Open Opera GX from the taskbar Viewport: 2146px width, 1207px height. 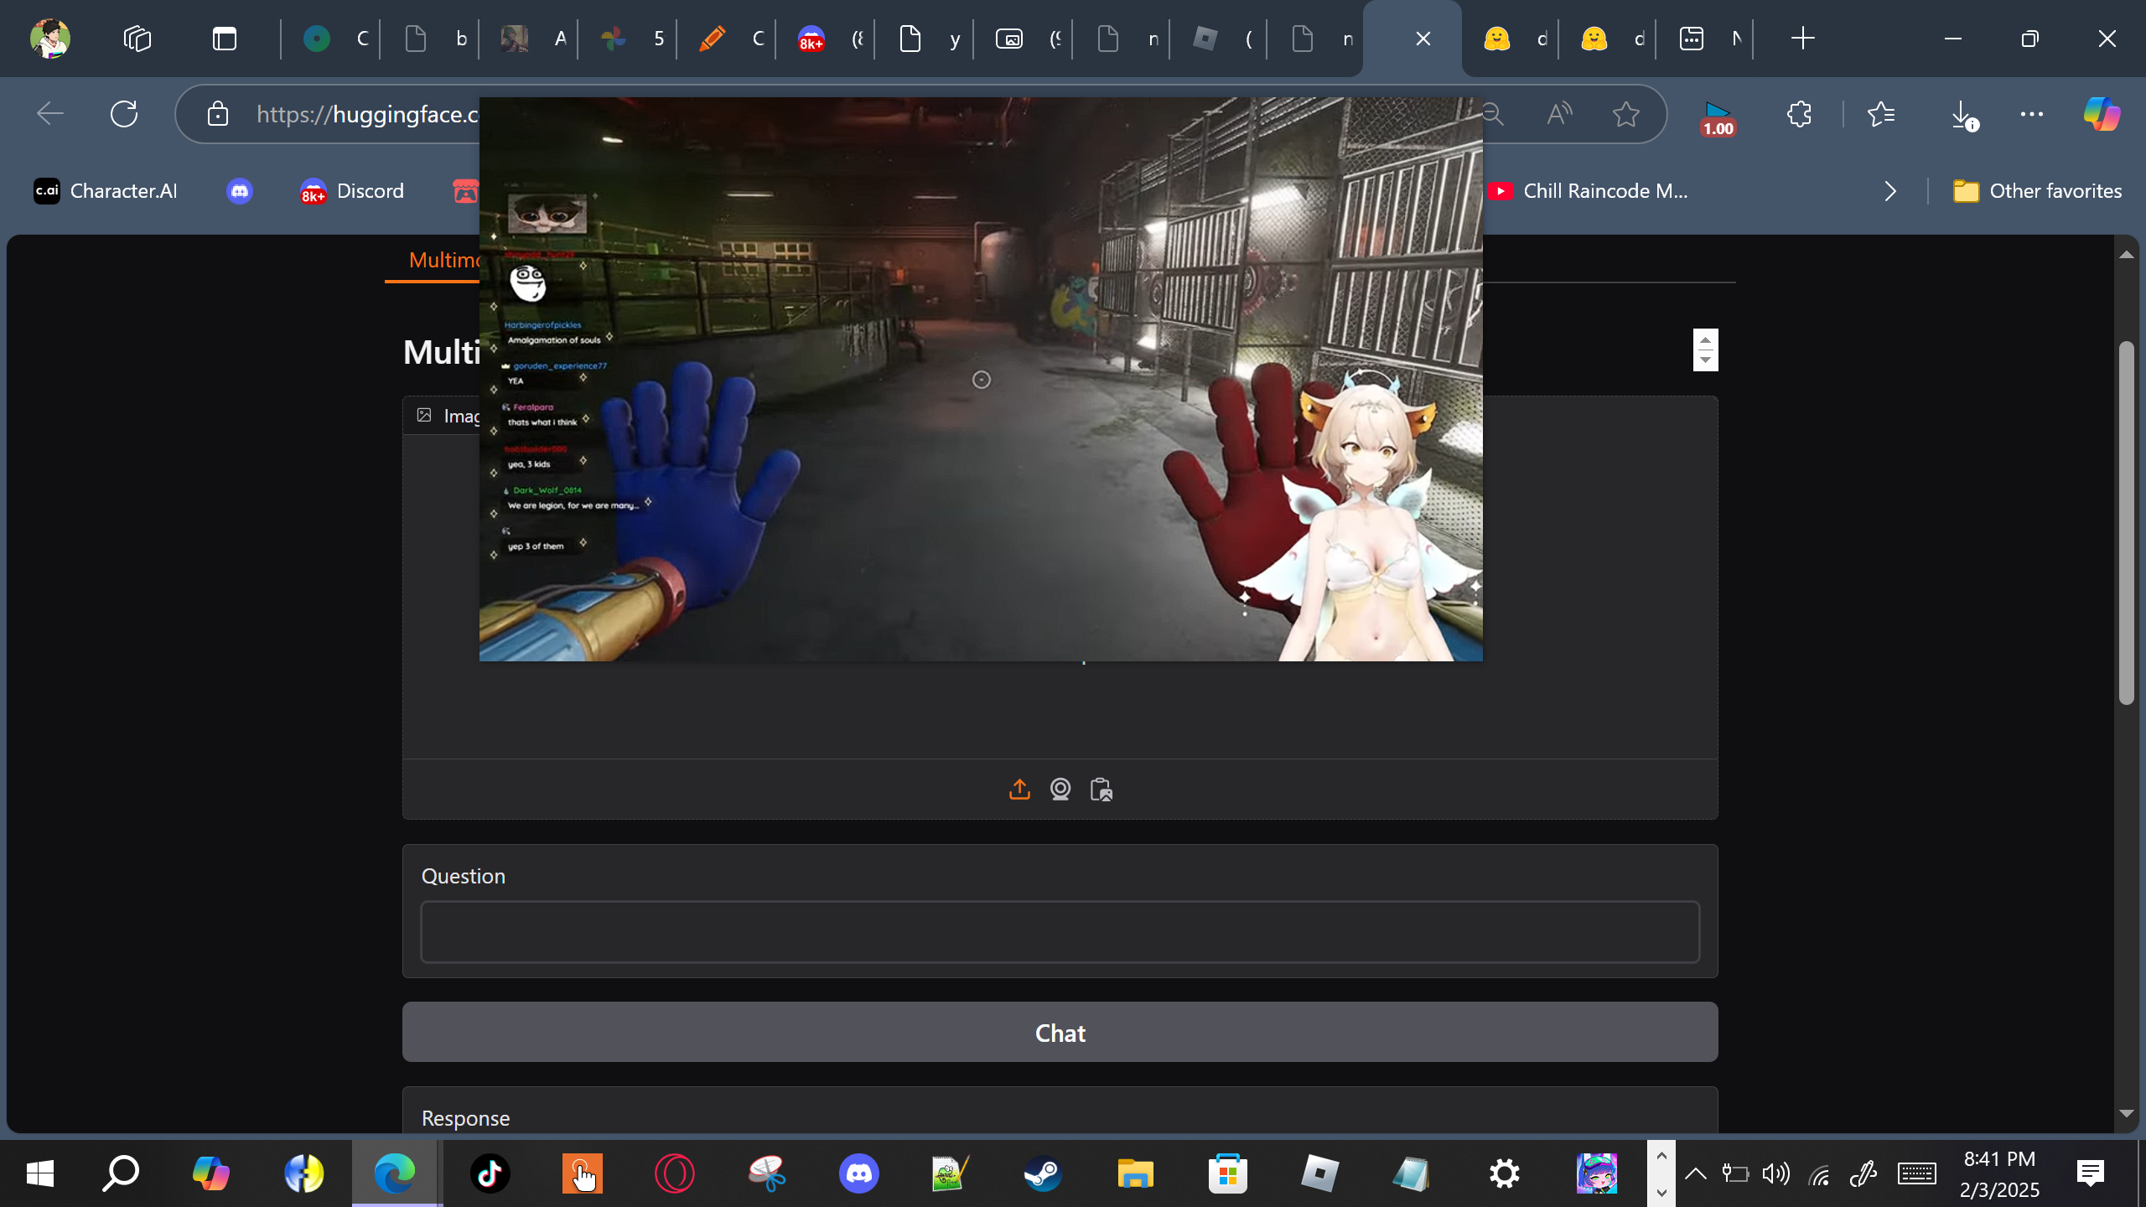pos(675,1173)
